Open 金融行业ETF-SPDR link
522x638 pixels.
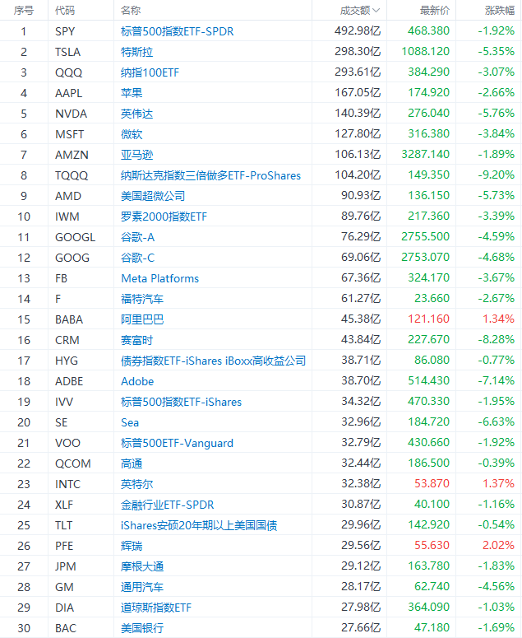click(168, 505)
